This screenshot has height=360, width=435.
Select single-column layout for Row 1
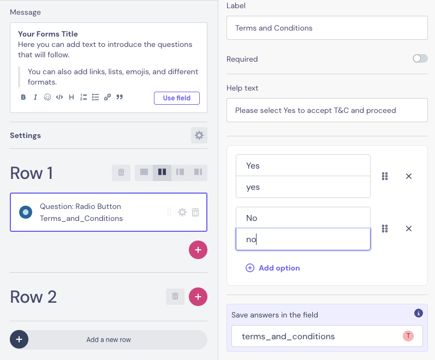[x=144, y=173]
